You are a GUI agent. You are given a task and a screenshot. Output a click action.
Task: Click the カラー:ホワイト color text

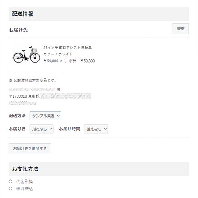(58, 54)
